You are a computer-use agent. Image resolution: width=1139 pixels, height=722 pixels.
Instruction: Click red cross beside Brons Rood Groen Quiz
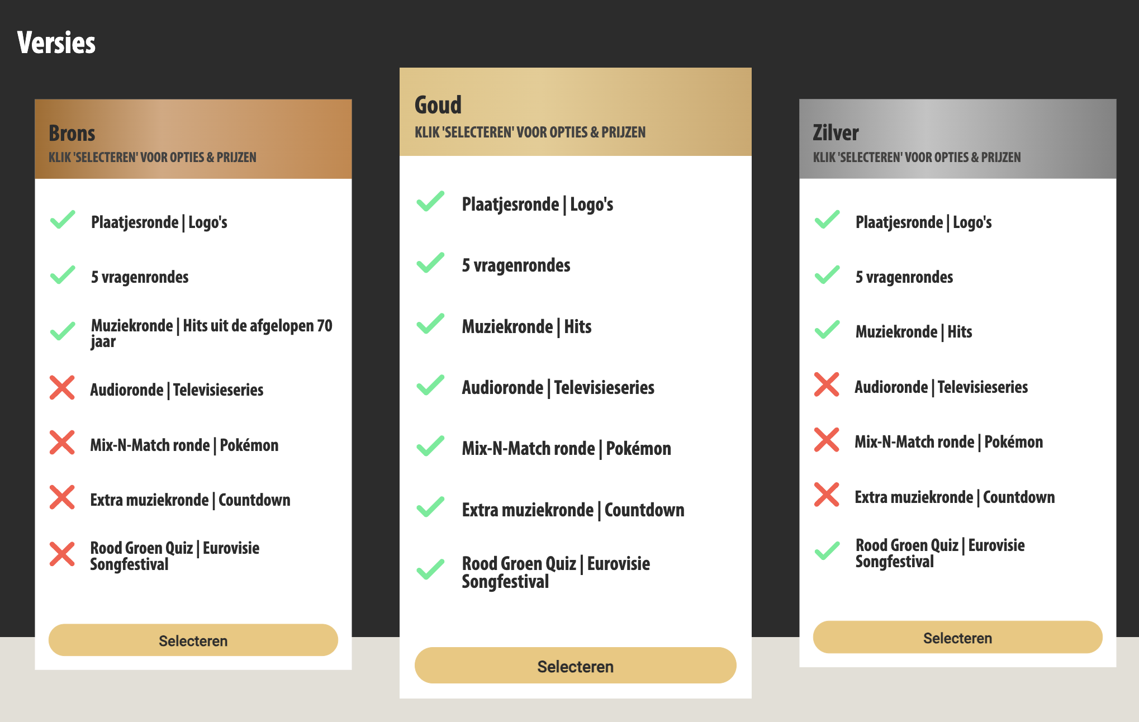[62, 554]
